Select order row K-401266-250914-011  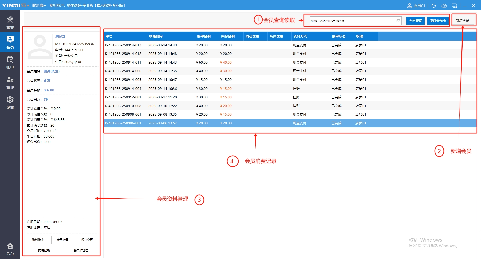click(x=123, y=62)
